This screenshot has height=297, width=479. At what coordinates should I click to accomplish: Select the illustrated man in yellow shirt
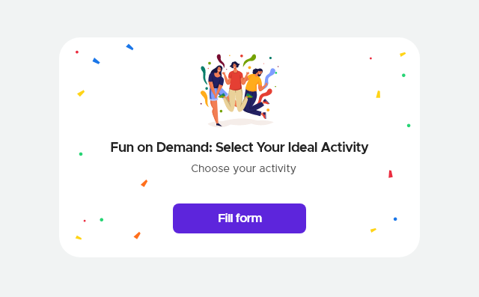(255, 93)
